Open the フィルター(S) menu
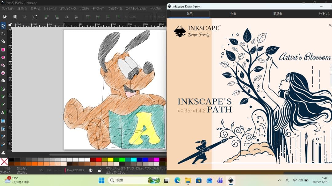Image resolution: width=332 pixels, height=186 pixels. pyautogui.click(x=115, y=9)
